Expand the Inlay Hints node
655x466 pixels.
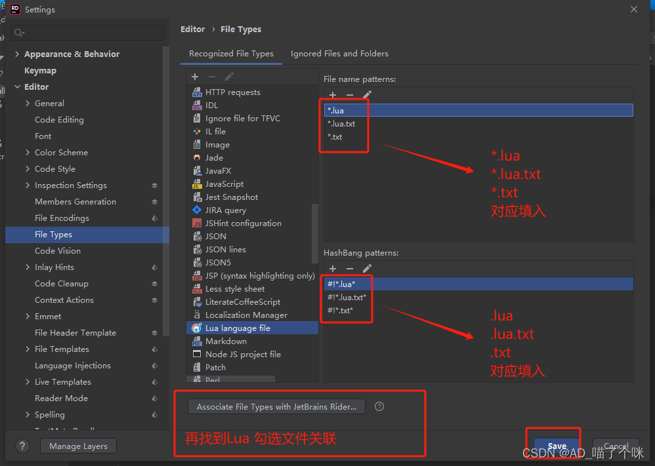click(28, 267)
